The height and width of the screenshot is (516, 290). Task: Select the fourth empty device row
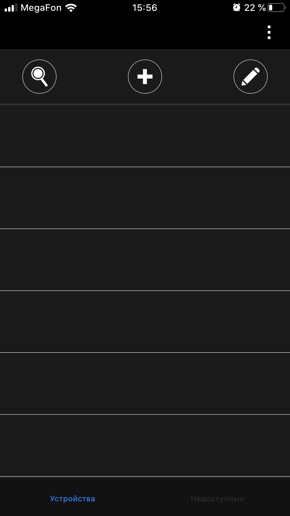[x=145, y=322]
